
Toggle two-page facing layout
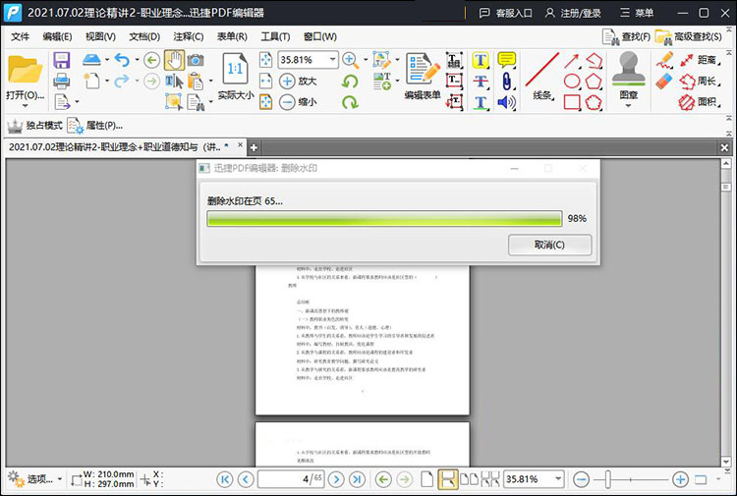[x=469, y=479]
